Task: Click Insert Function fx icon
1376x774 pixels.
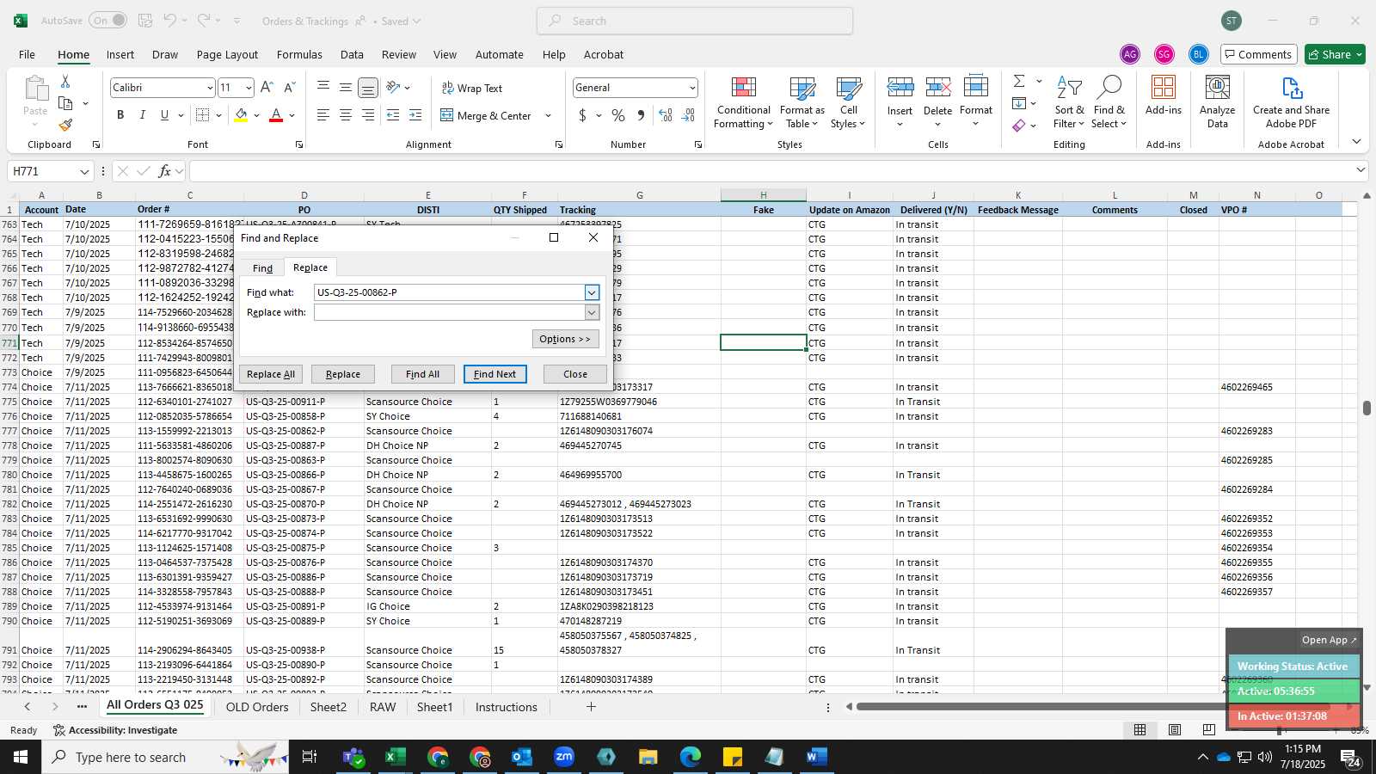Action: click(x=164, y=171)
